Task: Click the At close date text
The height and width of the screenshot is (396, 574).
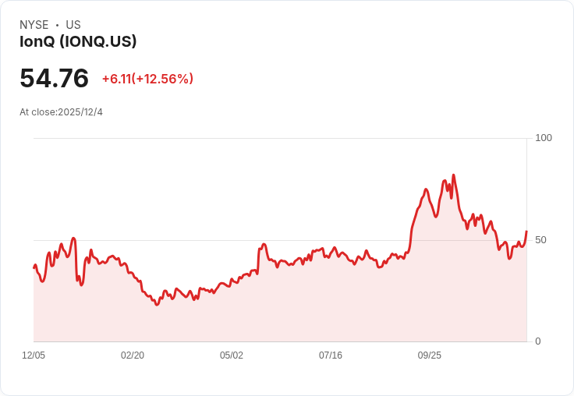Action: pyautogui.click(x=61, y=112)
